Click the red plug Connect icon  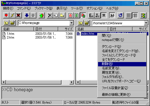click(6, 15)
